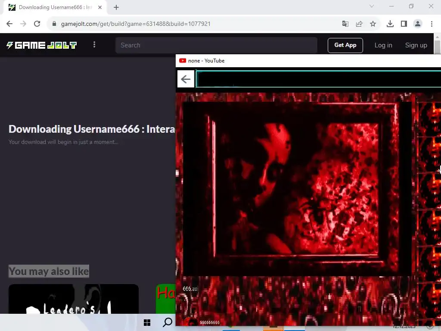Bookmark this page with star icon

373,24
